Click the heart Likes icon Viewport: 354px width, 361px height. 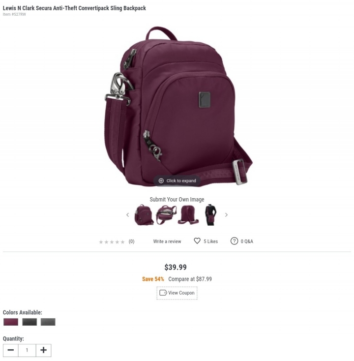197,241
